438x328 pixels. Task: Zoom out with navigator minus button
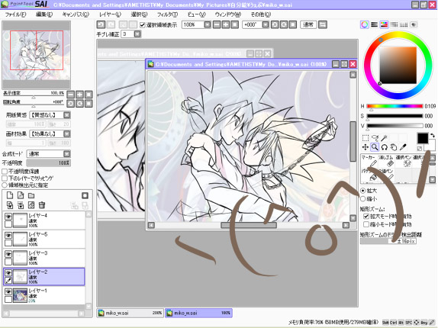(x=71, y=95)
